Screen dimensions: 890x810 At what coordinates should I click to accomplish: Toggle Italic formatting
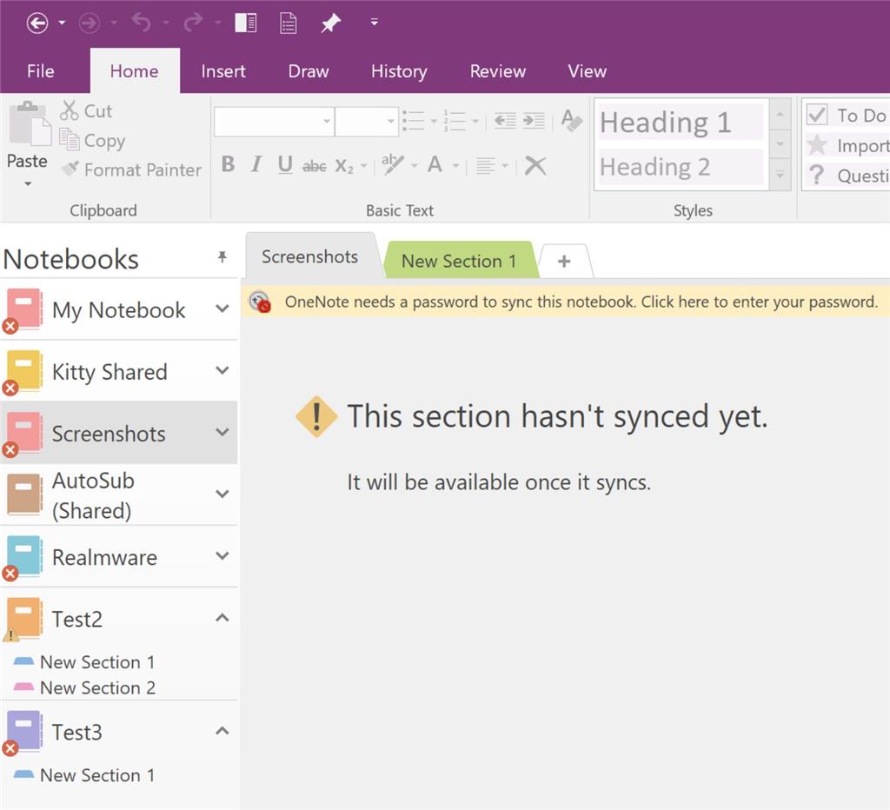pyautogui.click(x=256, y=164)
